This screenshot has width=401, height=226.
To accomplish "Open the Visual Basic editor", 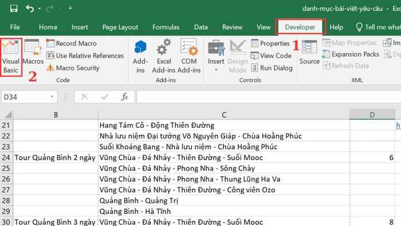I will tap(11, 57).
